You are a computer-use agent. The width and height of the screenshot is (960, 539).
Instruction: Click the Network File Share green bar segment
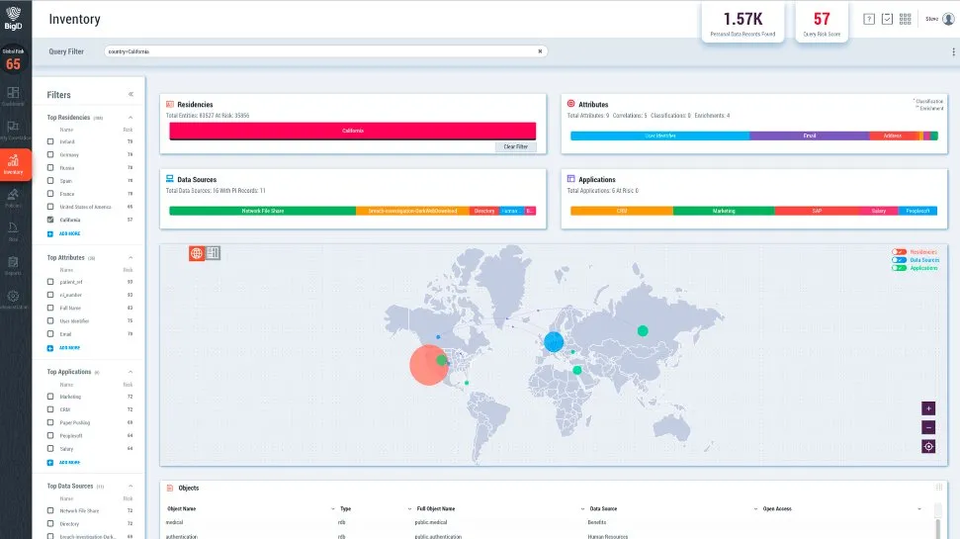(262, 211)
